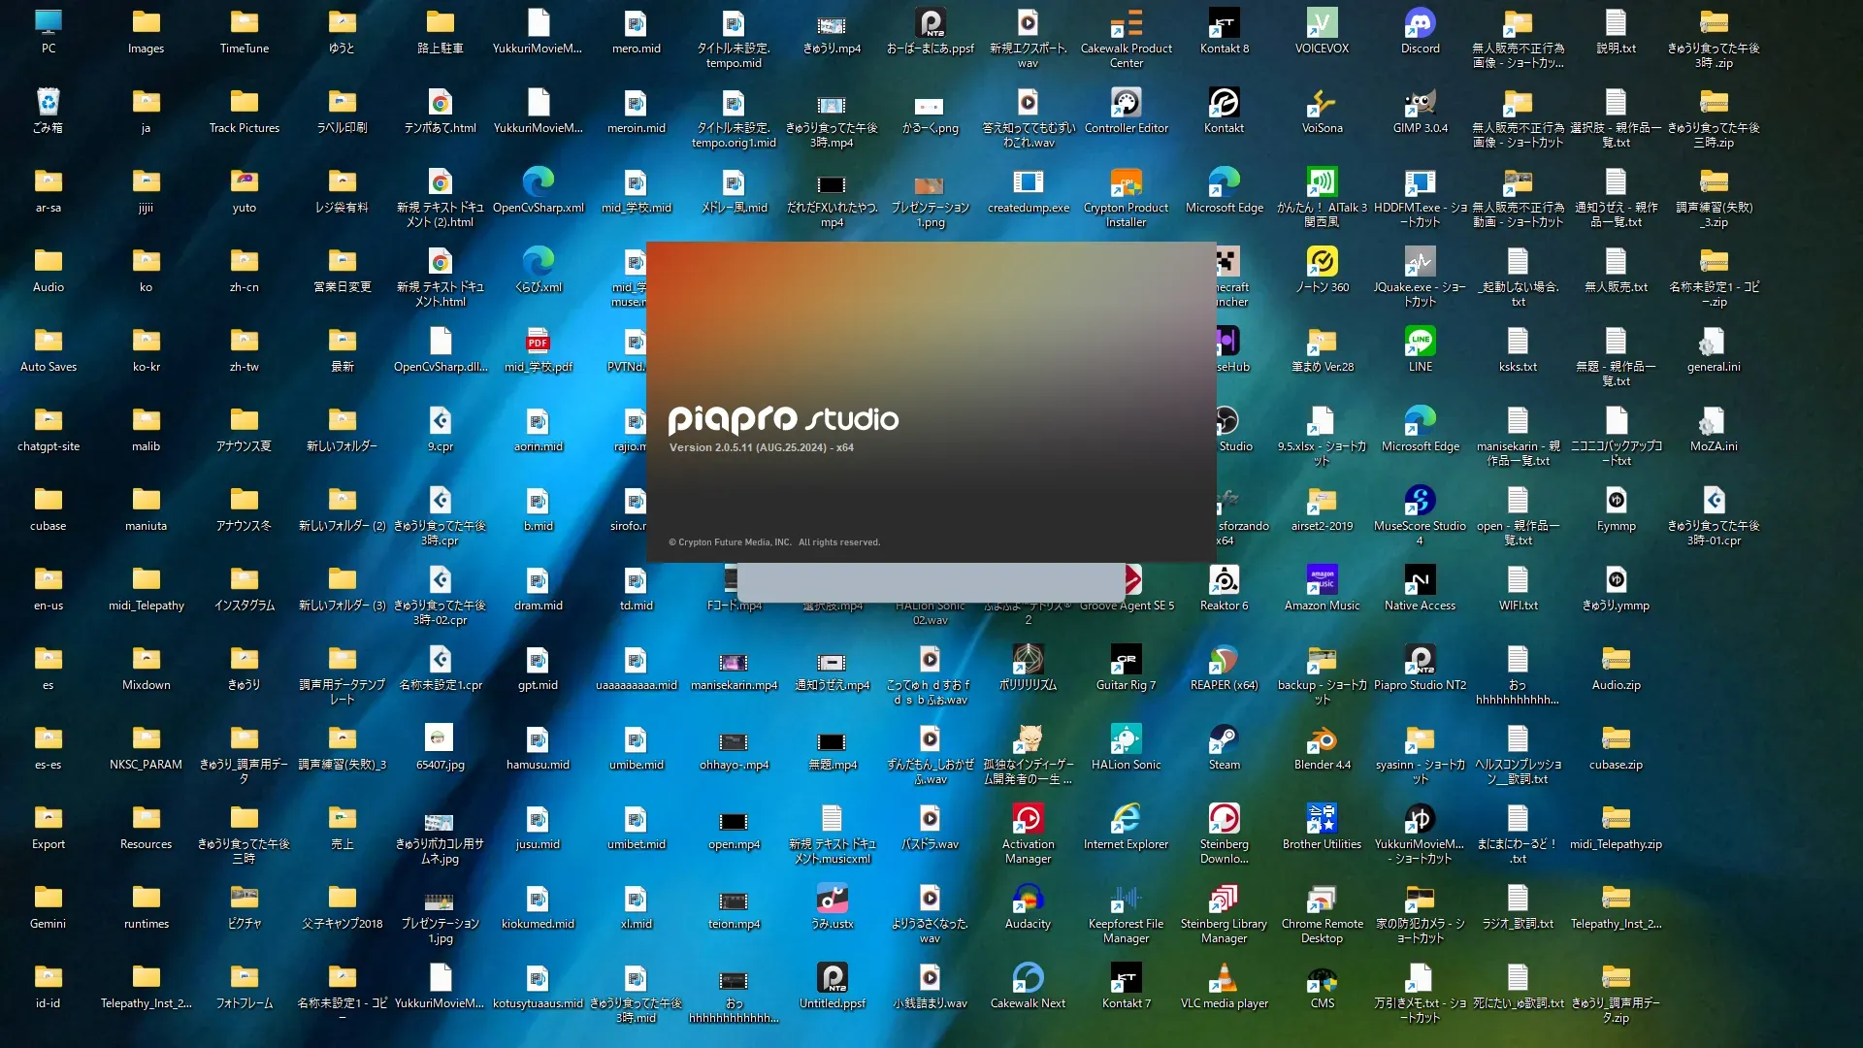Image resolution: width=1863 pixels, height=1048 pixels.
Task: Open the VOICEVOX desktop icon
Action: (1322, 23)
